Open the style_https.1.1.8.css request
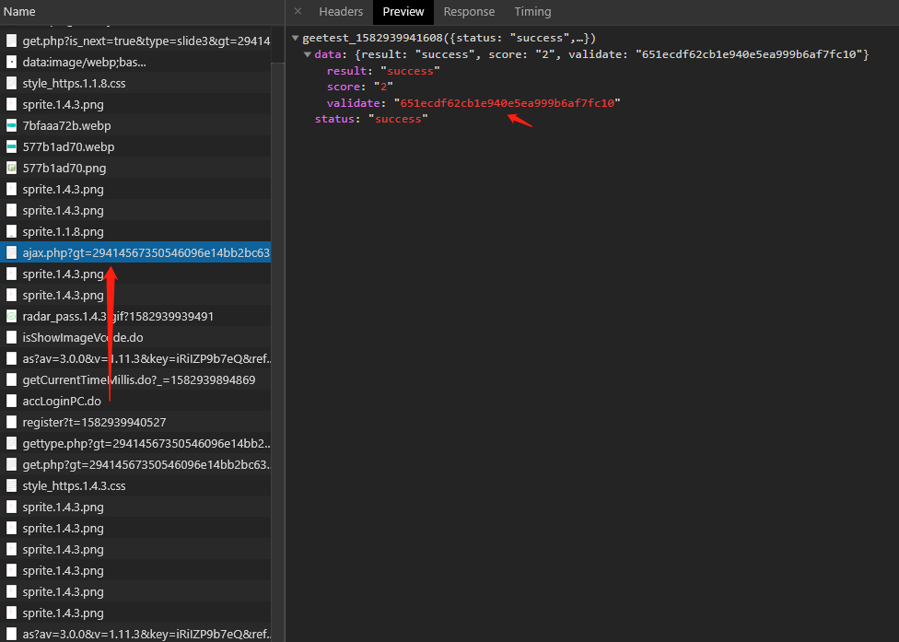899x642 pixels. [x=135, y=83]
